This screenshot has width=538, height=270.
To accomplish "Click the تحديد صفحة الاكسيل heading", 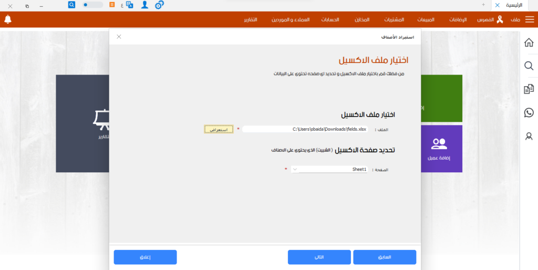I will coord(365,150).
